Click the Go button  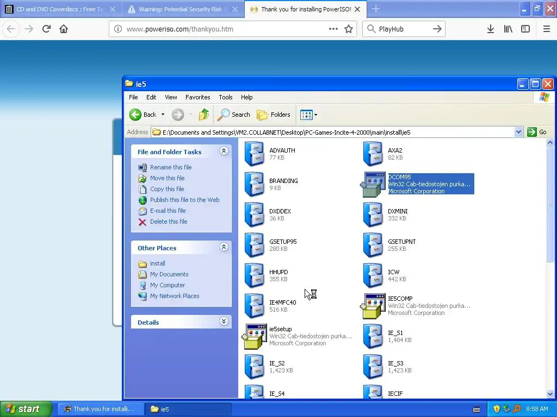pos(537,132)
